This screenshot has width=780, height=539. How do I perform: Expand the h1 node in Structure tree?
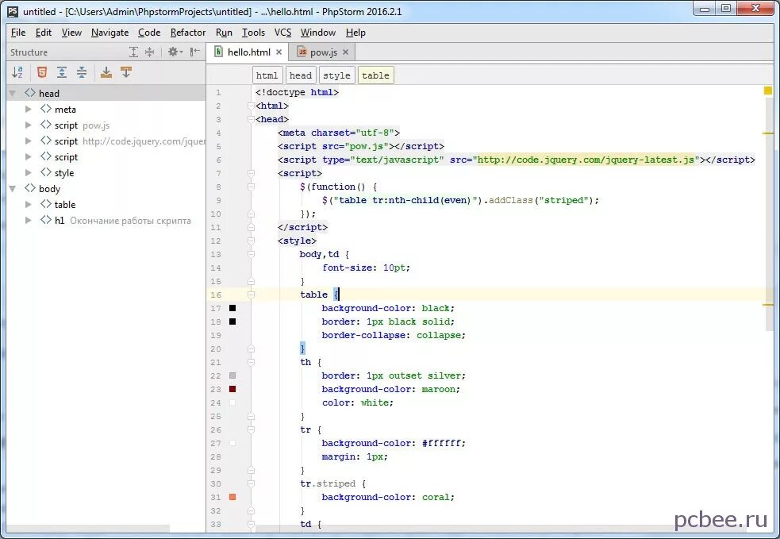pos(29,221)
